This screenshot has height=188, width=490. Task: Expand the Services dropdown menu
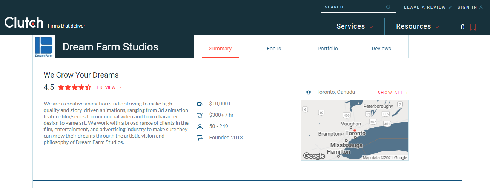coord(355,27)
